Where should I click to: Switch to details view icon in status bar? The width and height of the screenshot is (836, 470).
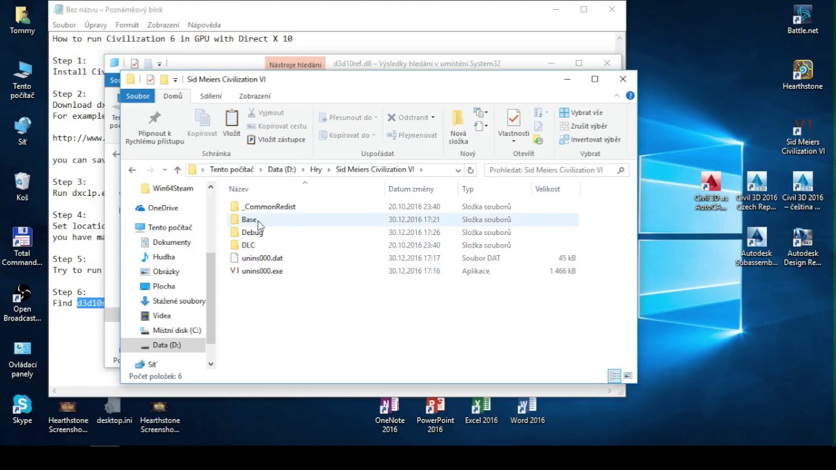(x=614, y=376)
